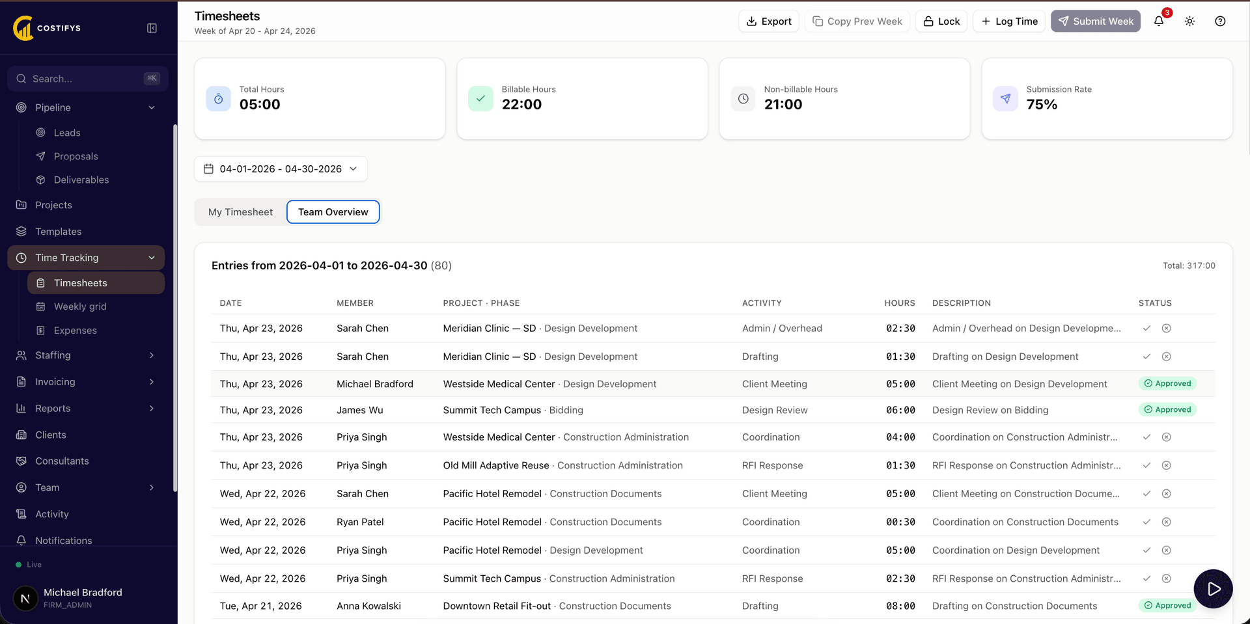Click Copy Prev Week button

point(857,21)
